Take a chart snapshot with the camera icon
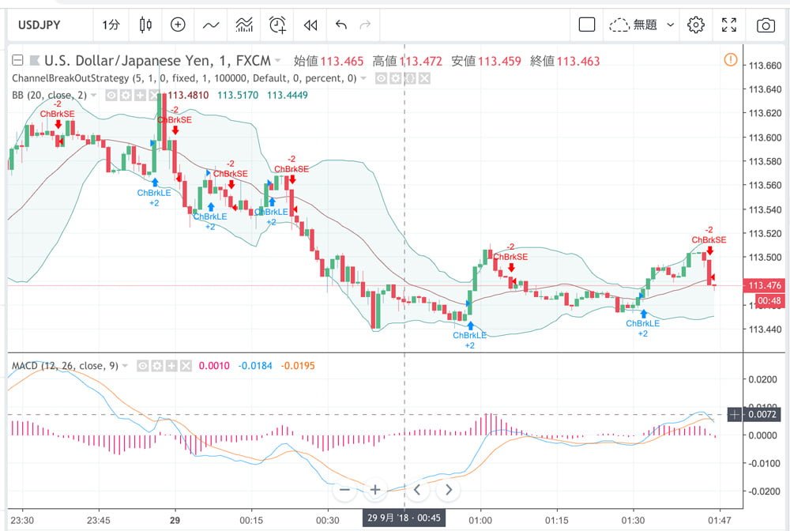Screen dimensions: 790x531 tap(765, 25)
